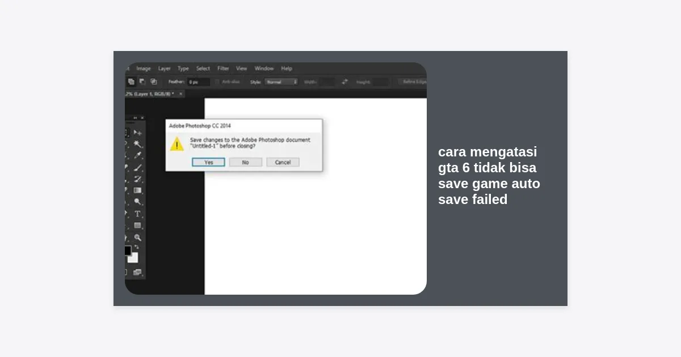Click the black foreground color swatch

(128, 250)
